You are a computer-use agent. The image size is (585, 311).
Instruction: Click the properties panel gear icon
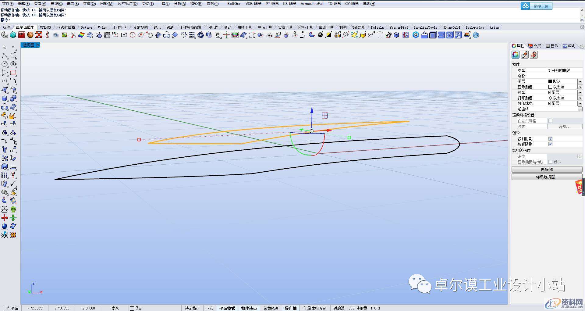(582, 46)
